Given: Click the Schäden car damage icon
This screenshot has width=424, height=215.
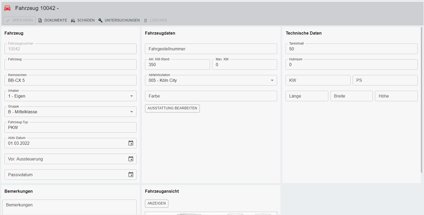Looking at the screenshot, I should pyautogui.click(x=73, y=20).
